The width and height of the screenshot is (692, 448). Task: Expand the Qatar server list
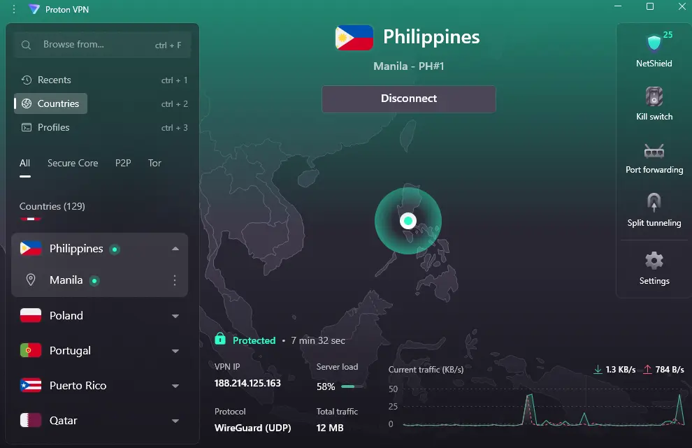click(175, 421)
